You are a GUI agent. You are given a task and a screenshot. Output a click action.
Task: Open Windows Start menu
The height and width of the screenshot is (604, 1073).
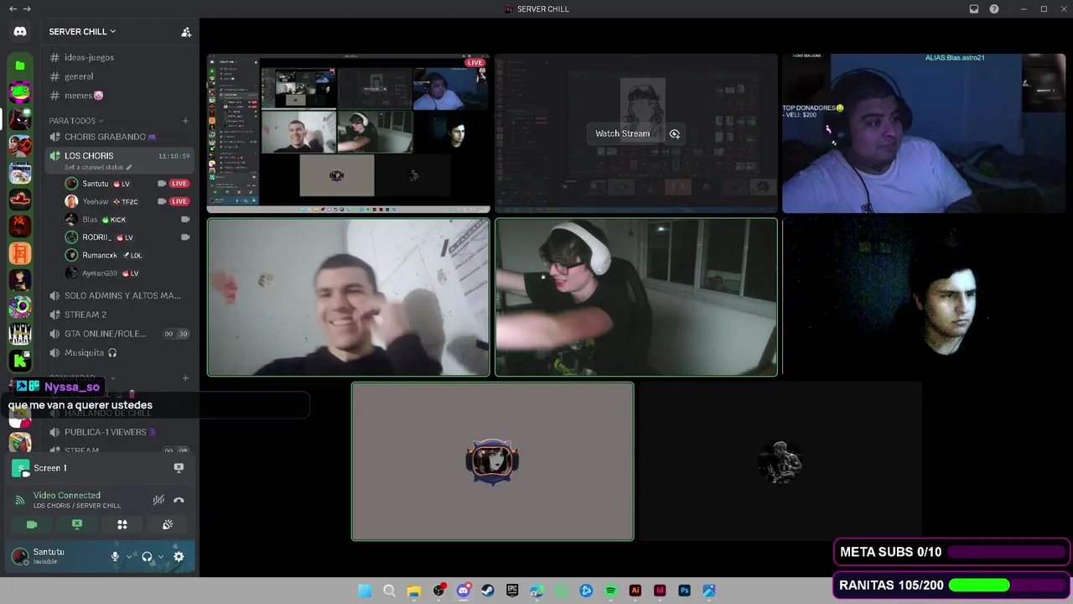(x=365, y=591)
